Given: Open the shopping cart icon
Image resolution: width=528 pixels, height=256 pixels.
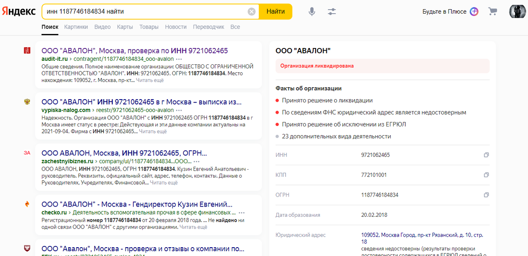Looking at the screenshot, I should (x=493, y=12).
